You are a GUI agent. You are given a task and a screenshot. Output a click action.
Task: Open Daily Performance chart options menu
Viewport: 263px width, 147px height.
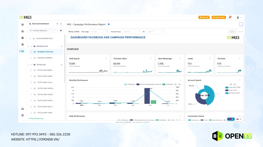pos(180,116)
